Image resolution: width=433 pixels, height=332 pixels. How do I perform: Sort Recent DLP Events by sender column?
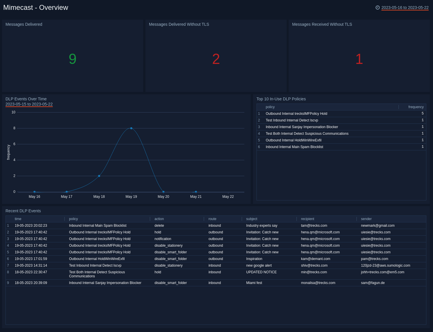[x=366, y=219]
